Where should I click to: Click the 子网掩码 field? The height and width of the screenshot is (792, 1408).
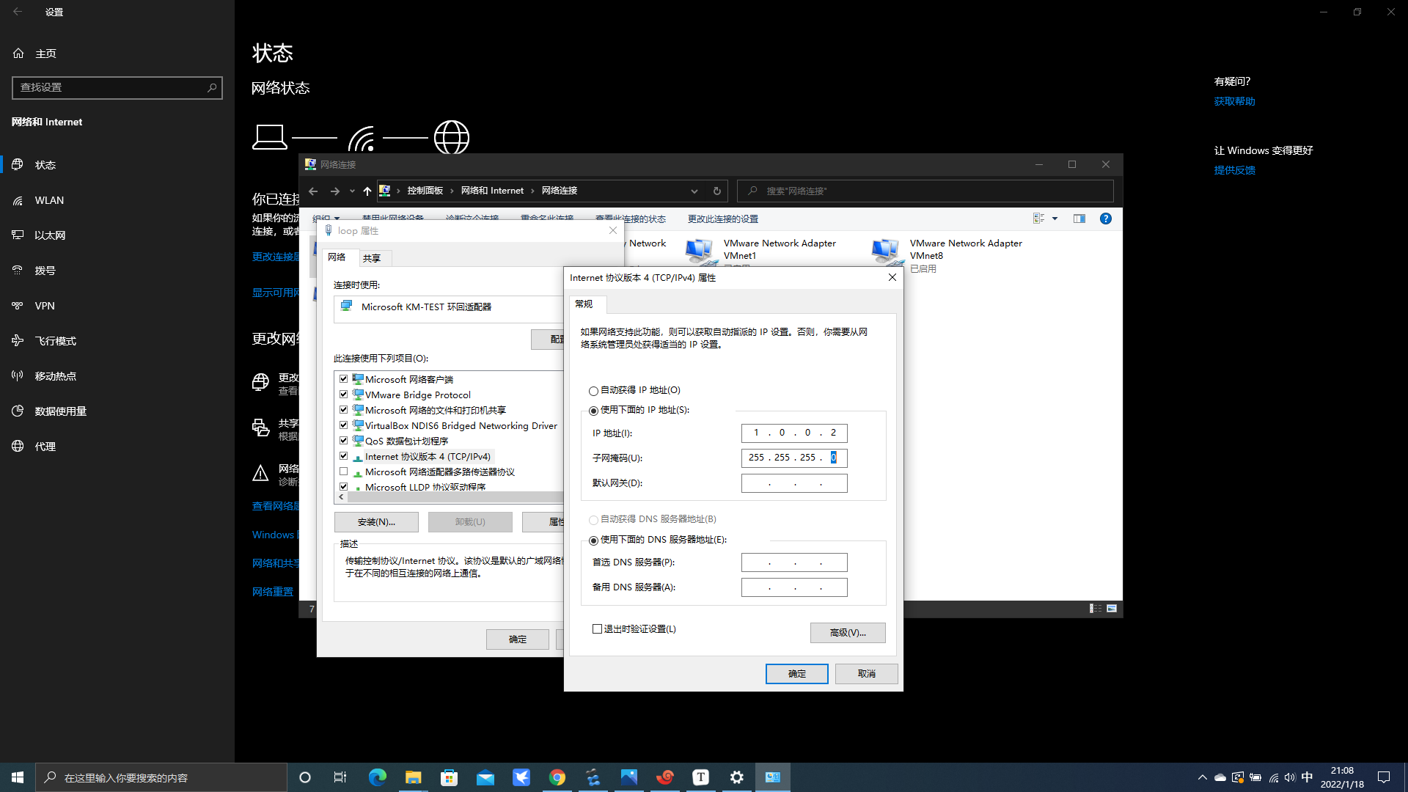click(794, 458)
